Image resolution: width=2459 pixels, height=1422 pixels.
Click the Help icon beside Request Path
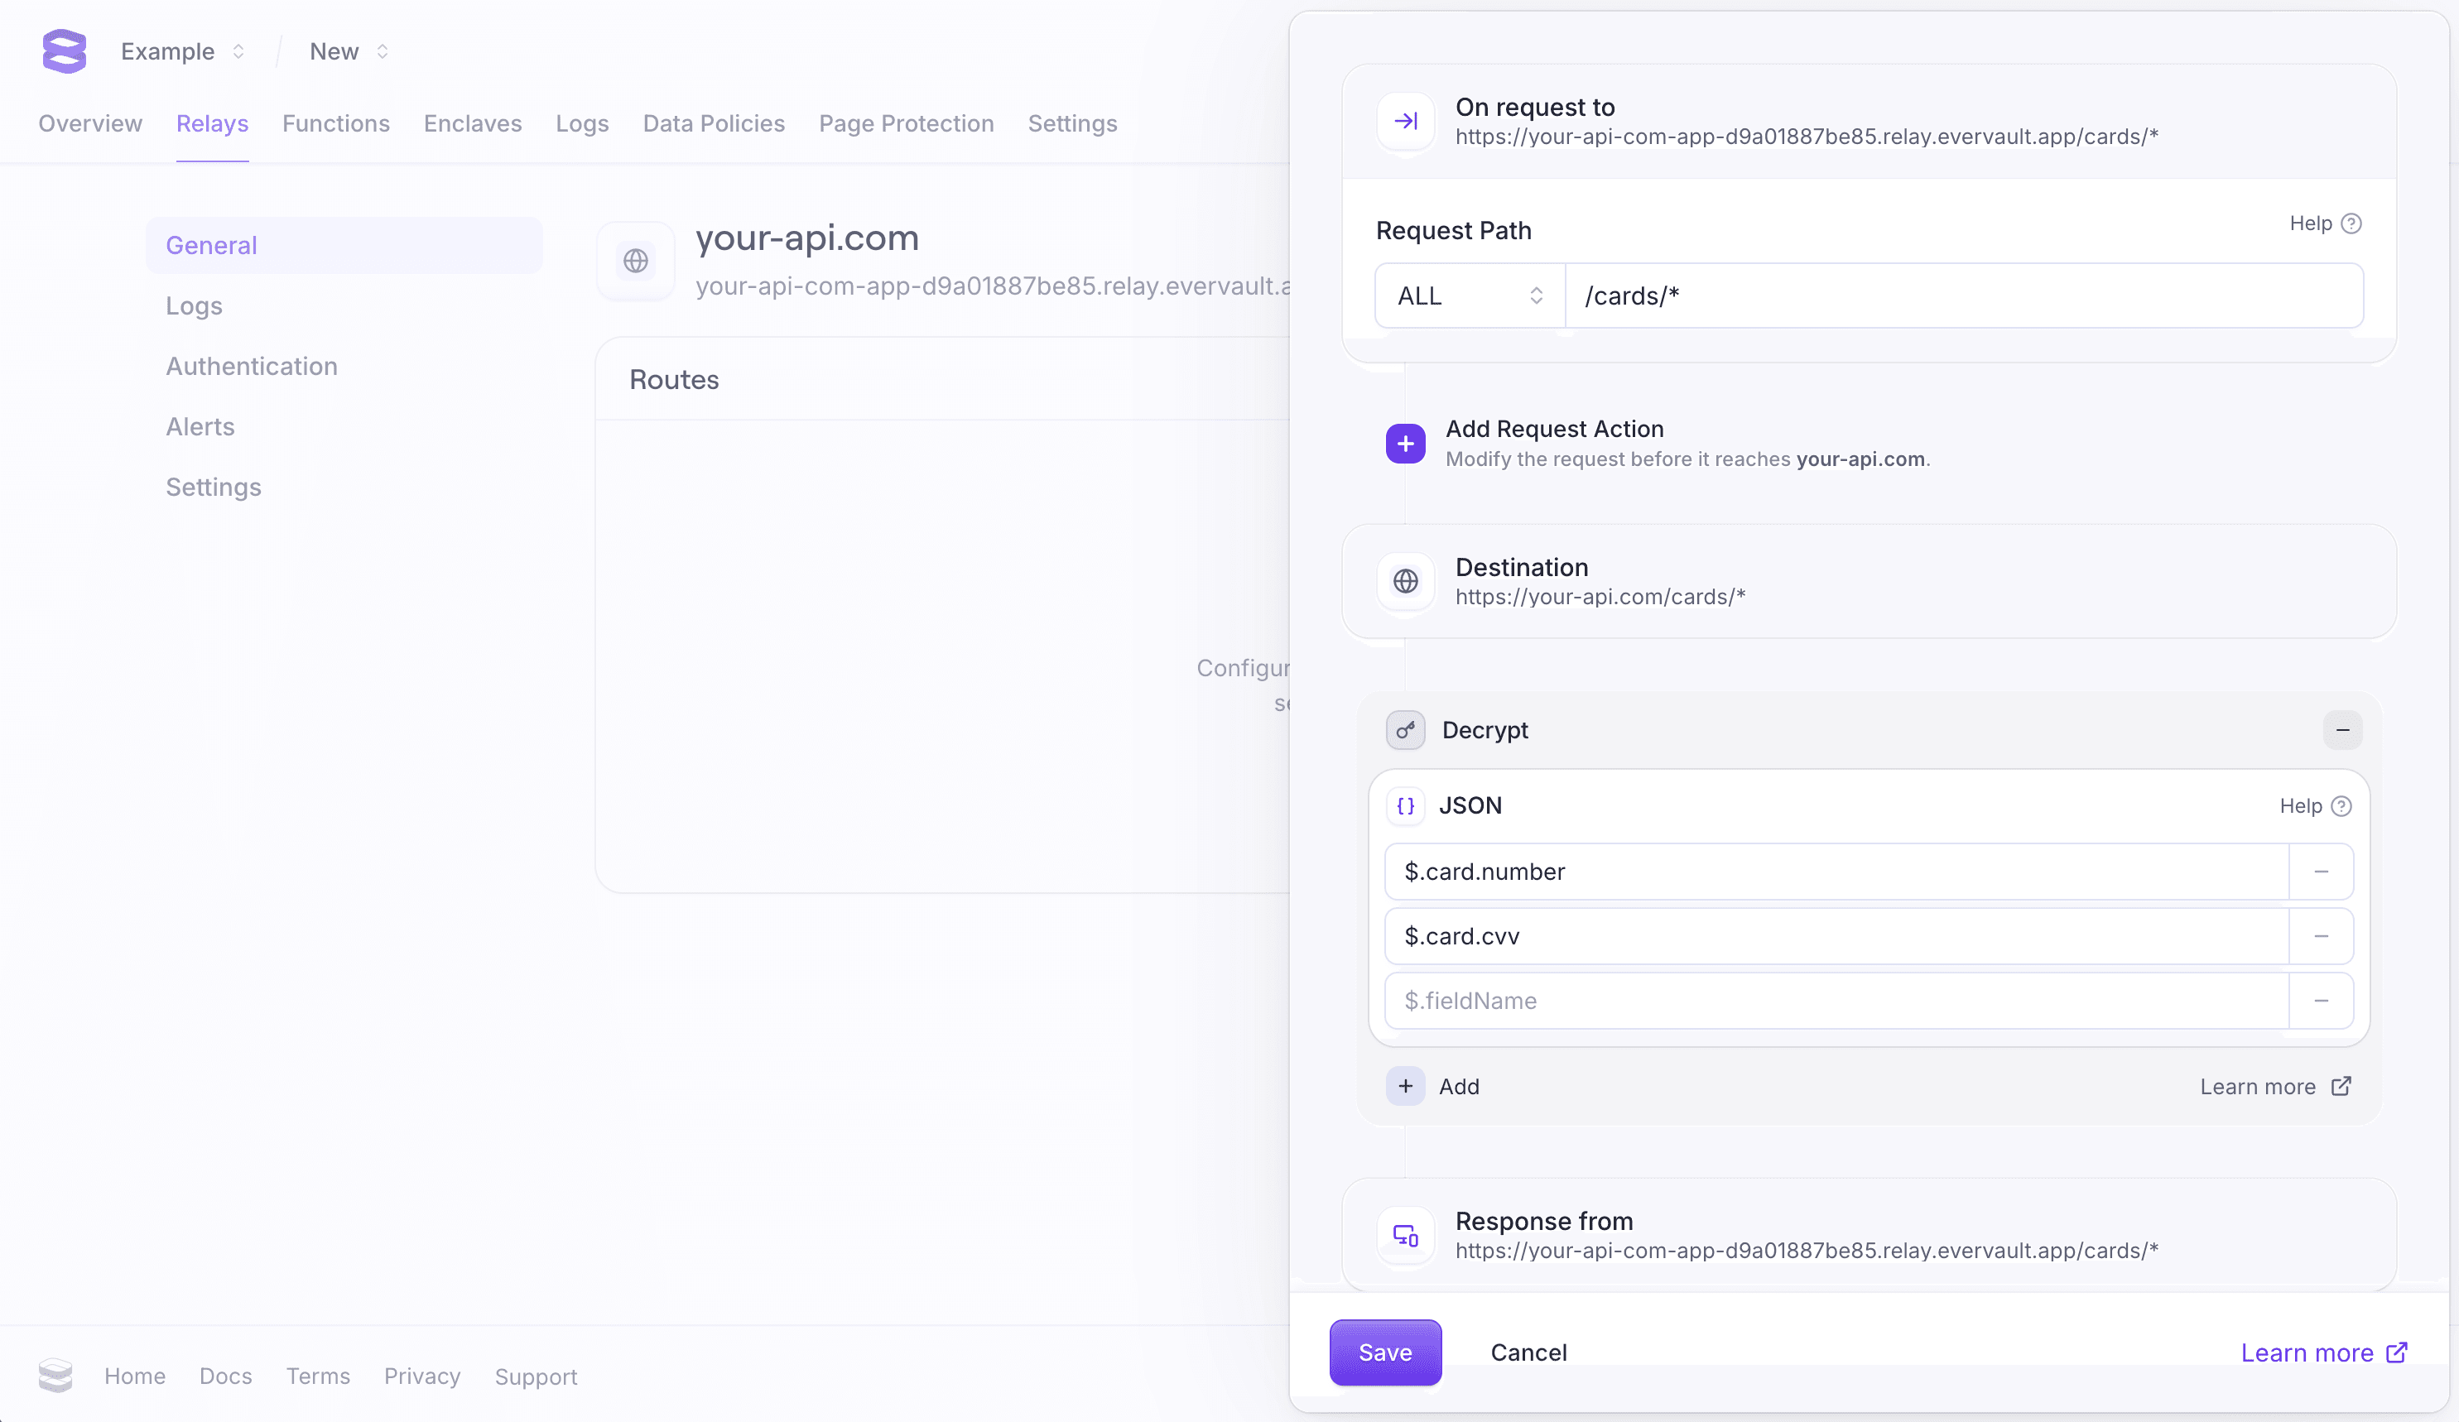2351,223
